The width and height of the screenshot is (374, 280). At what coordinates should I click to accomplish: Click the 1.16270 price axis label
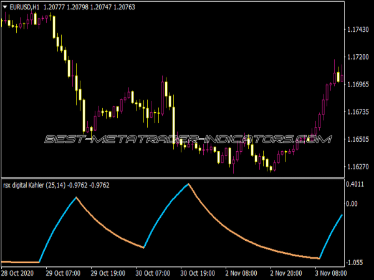(x=358, y=167)
